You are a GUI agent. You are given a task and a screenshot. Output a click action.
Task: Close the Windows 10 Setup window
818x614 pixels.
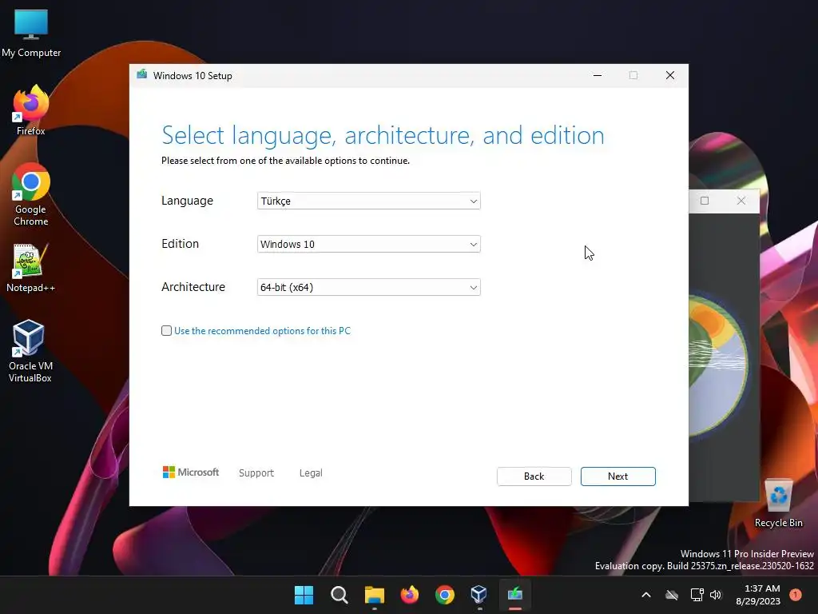coord(670,76)
